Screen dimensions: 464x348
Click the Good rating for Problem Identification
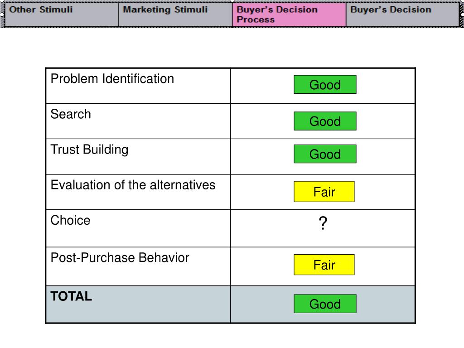(x=325, y=85)
